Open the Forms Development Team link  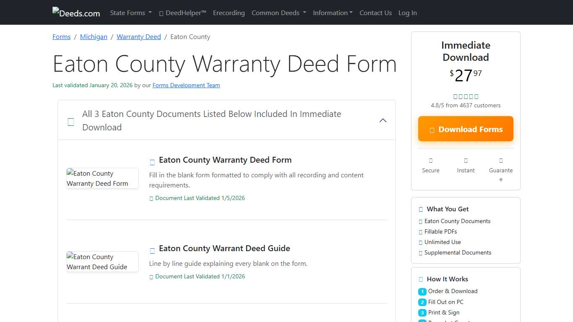(186, 85)
